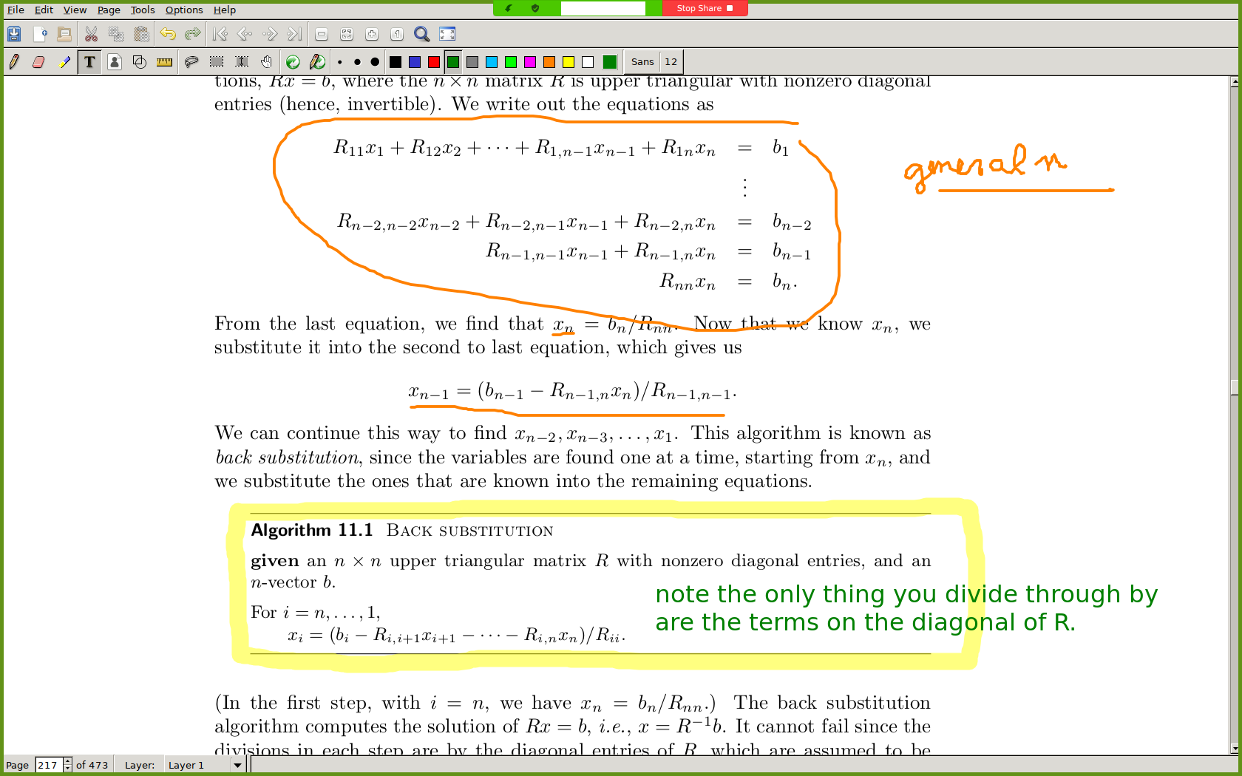Image resolution: width=1242 pixels, height=776 pixels.
Task: Click the Find magnifier icon
Action: [421, 34]
